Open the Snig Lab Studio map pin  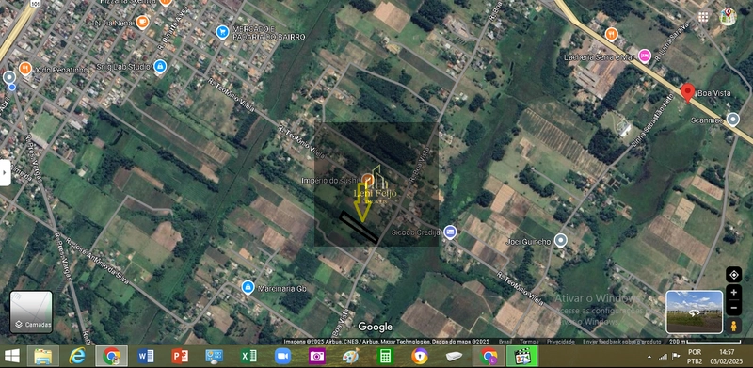click(x=160, y=66)
